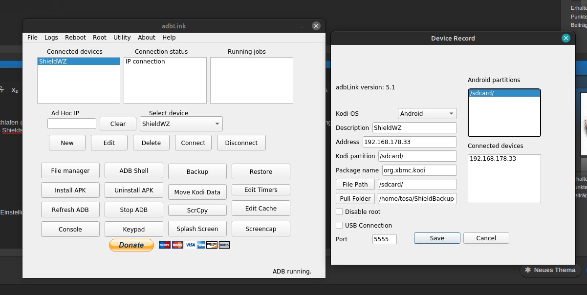This screenshot has height=295, width=587.
Task: Click the American Express card icon
Action: pyautogui.click(x=200, y=245)
